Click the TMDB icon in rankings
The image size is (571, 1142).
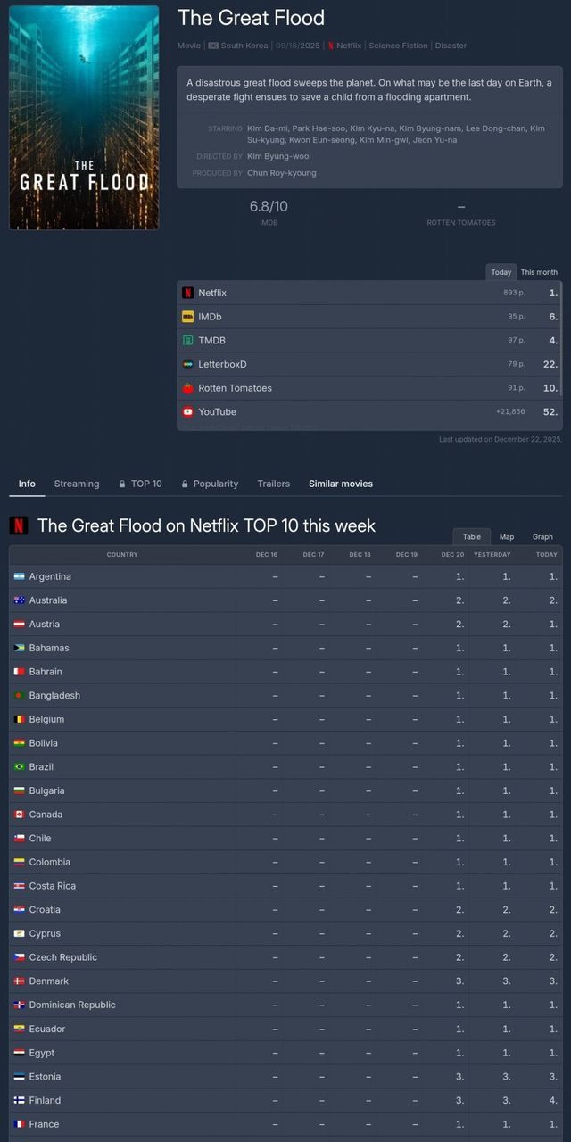click(x=188, y=341)
